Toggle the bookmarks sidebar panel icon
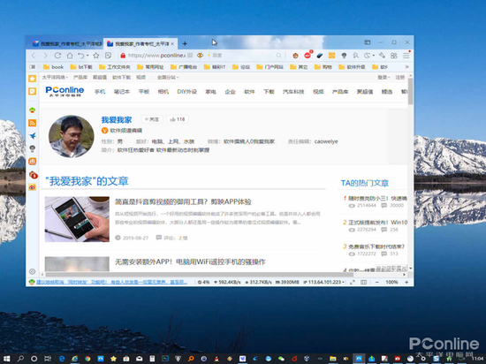This screenshot has width=486, height=364. pos(32,66)
